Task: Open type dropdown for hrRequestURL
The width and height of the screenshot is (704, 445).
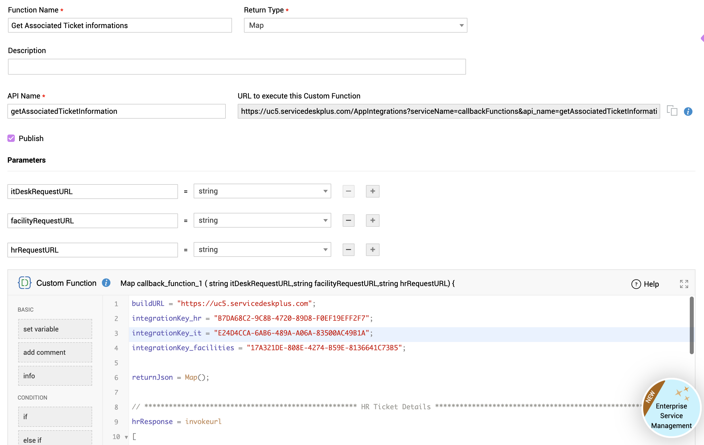Action: pos(262,249)
